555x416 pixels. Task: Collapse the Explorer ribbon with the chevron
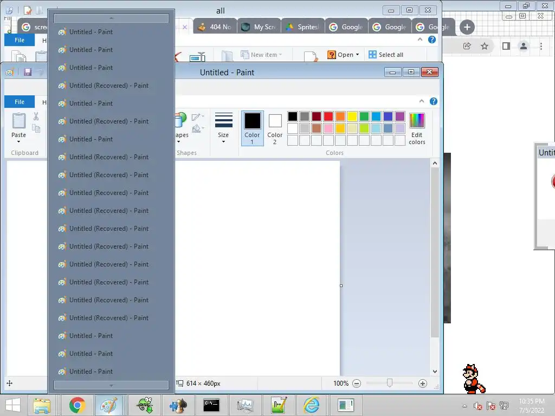point(420,40)
